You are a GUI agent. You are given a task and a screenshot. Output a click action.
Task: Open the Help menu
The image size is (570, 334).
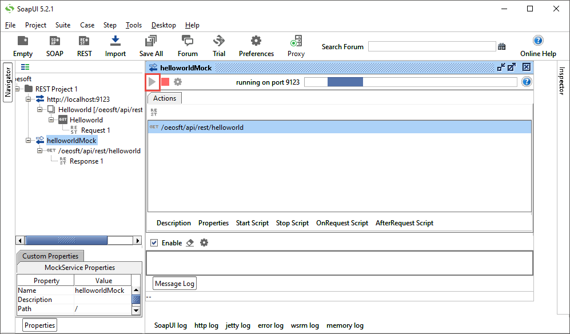(x=192, y=25)
